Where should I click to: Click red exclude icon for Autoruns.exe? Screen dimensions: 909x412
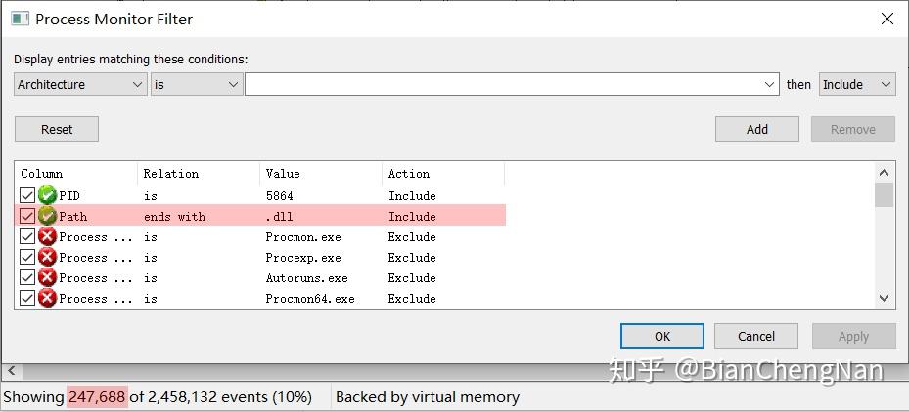pos(47,278)
